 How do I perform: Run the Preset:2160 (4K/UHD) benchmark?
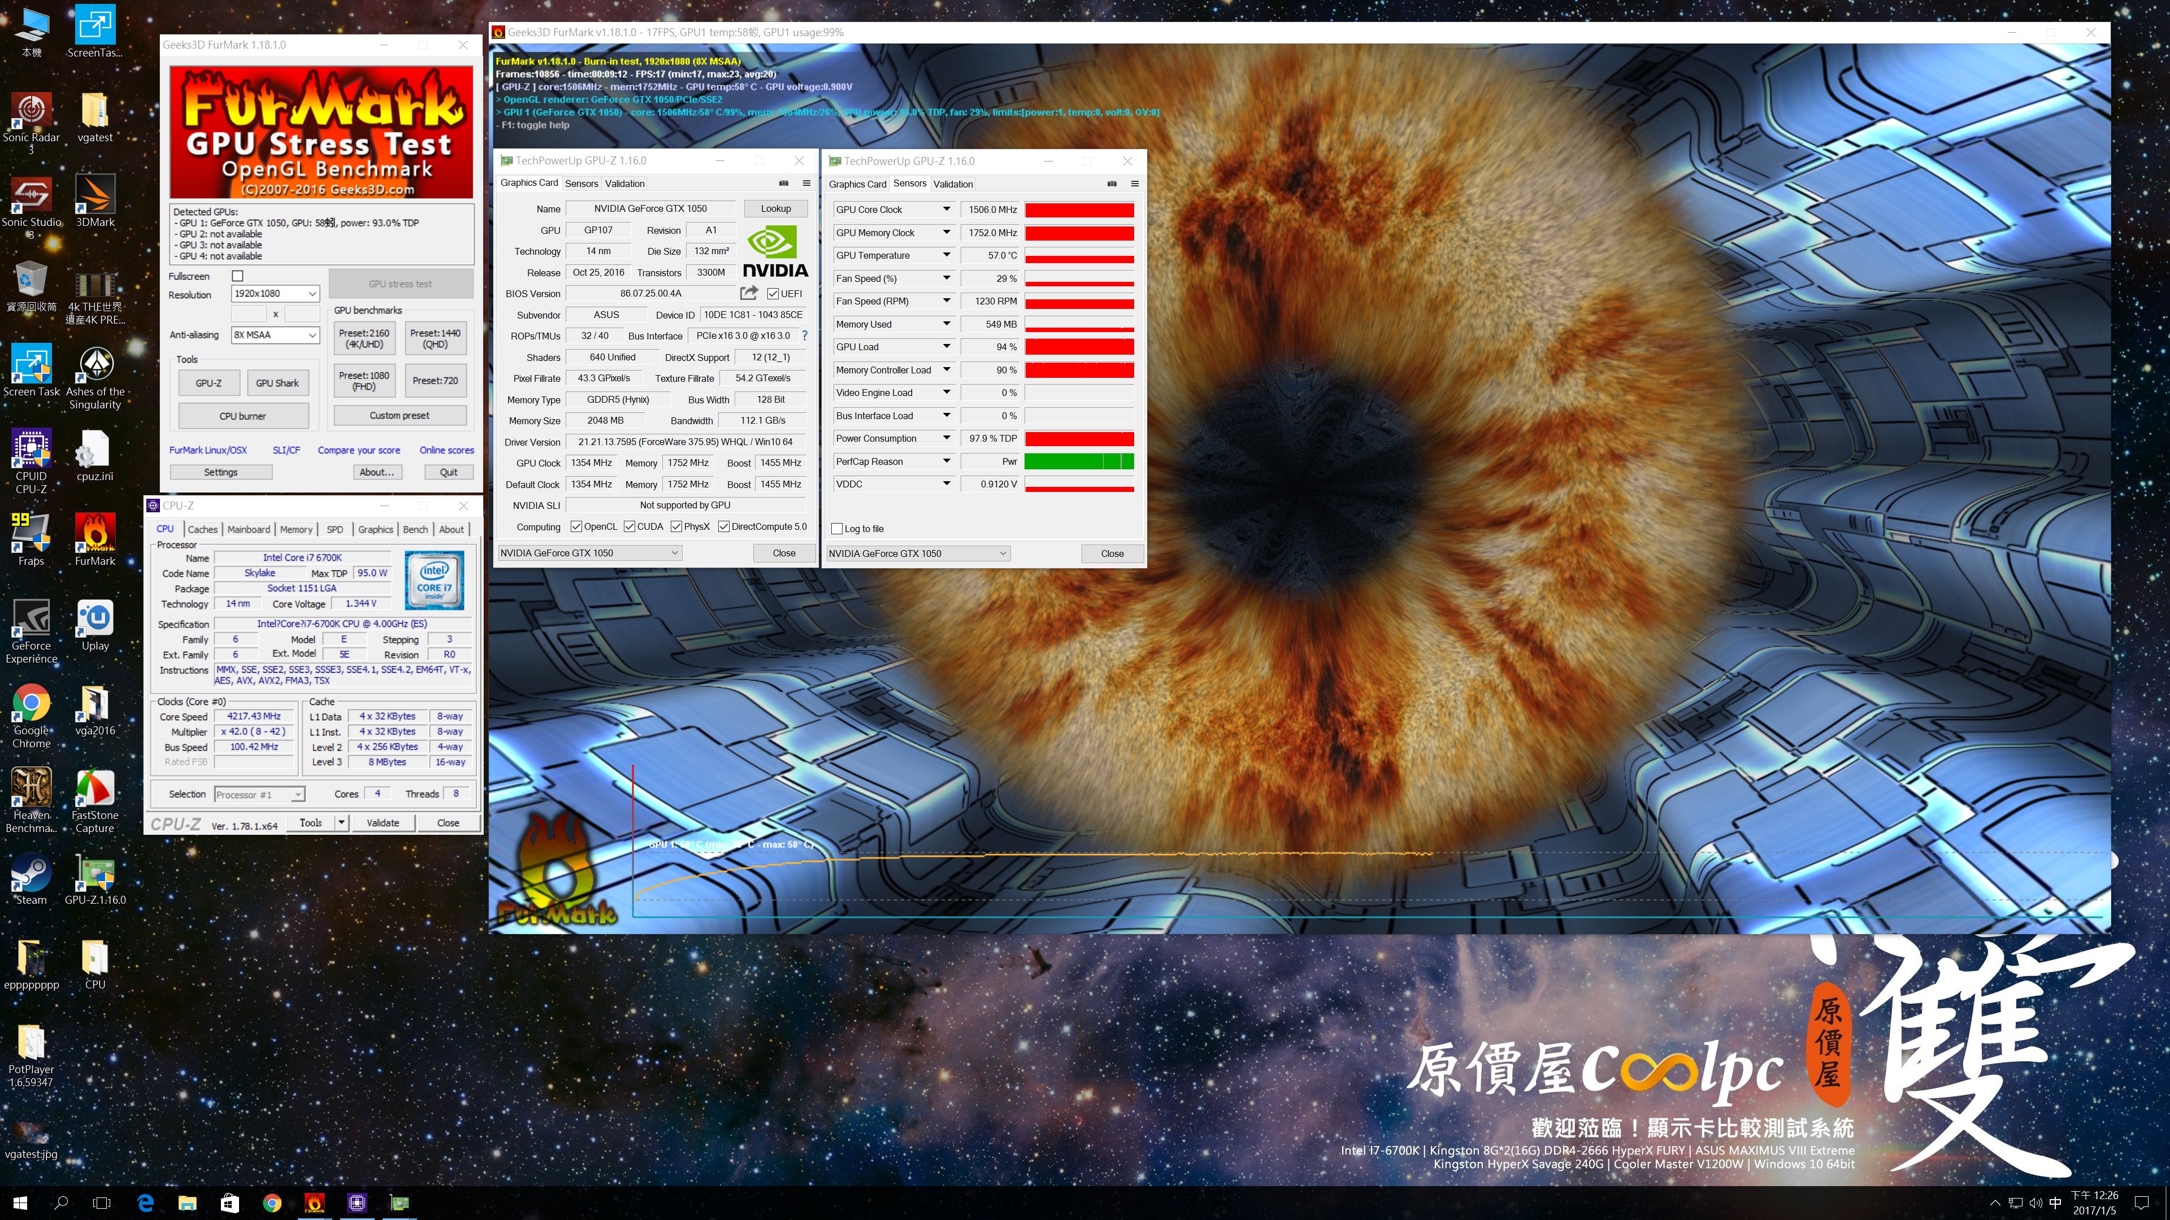click(364, 338)
